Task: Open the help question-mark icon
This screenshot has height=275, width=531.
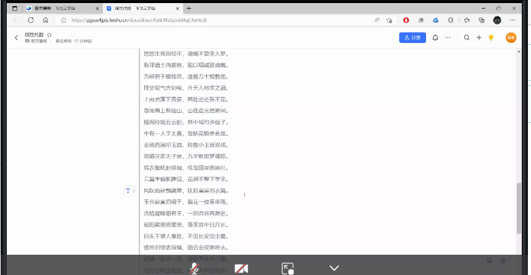Action: pos(503,260)
